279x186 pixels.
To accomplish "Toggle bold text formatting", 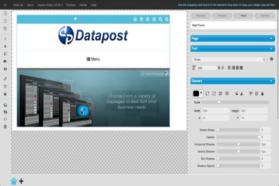I will pyautogui.click(x=219, y=68).
